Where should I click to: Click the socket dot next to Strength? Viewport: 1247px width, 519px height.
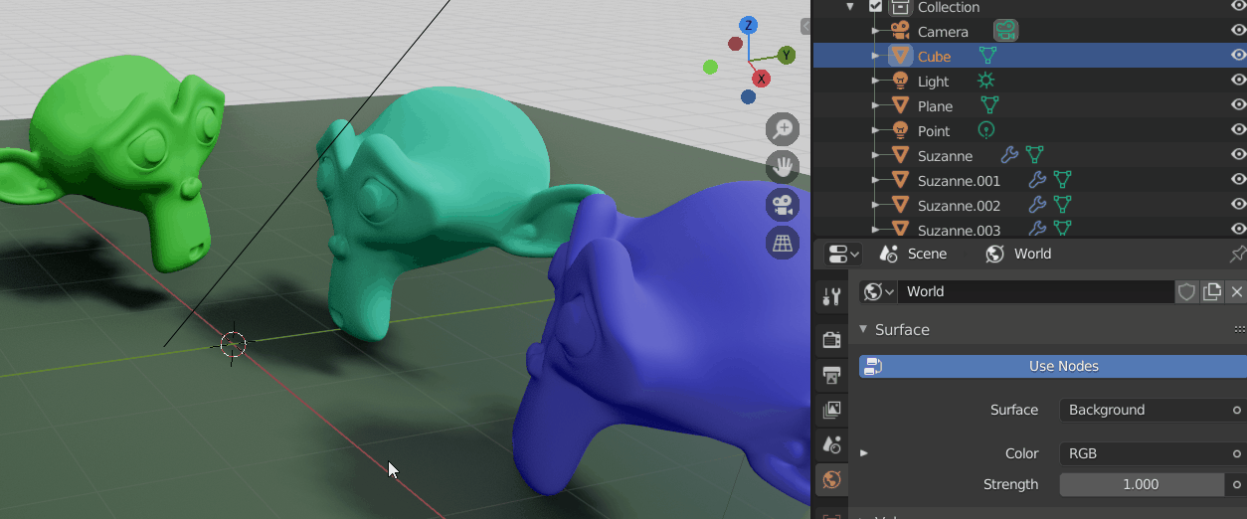(x=1237, y=484)
